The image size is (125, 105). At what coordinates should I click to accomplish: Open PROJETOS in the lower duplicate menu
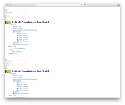[17, 81]
